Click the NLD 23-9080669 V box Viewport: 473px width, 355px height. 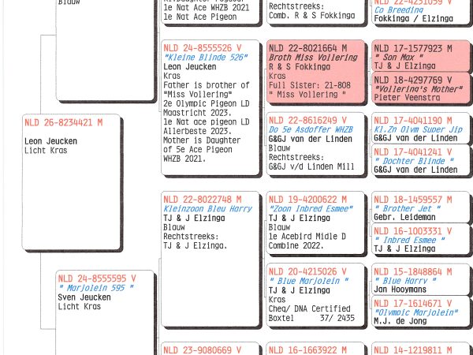point(210,349)
